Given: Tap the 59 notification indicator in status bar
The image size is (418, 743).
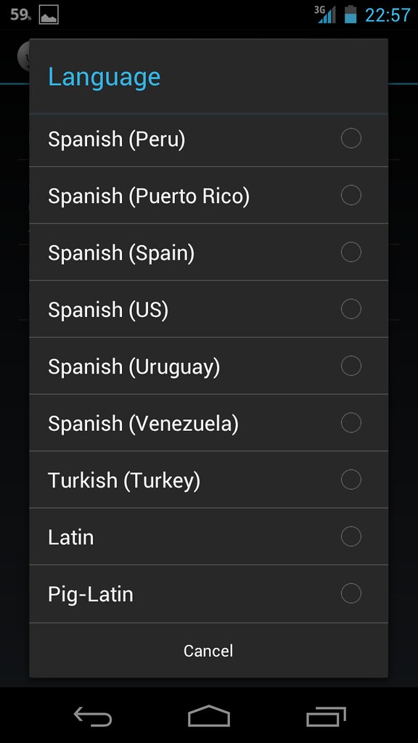Looking at the screenshot, I should tap(21, 15).
